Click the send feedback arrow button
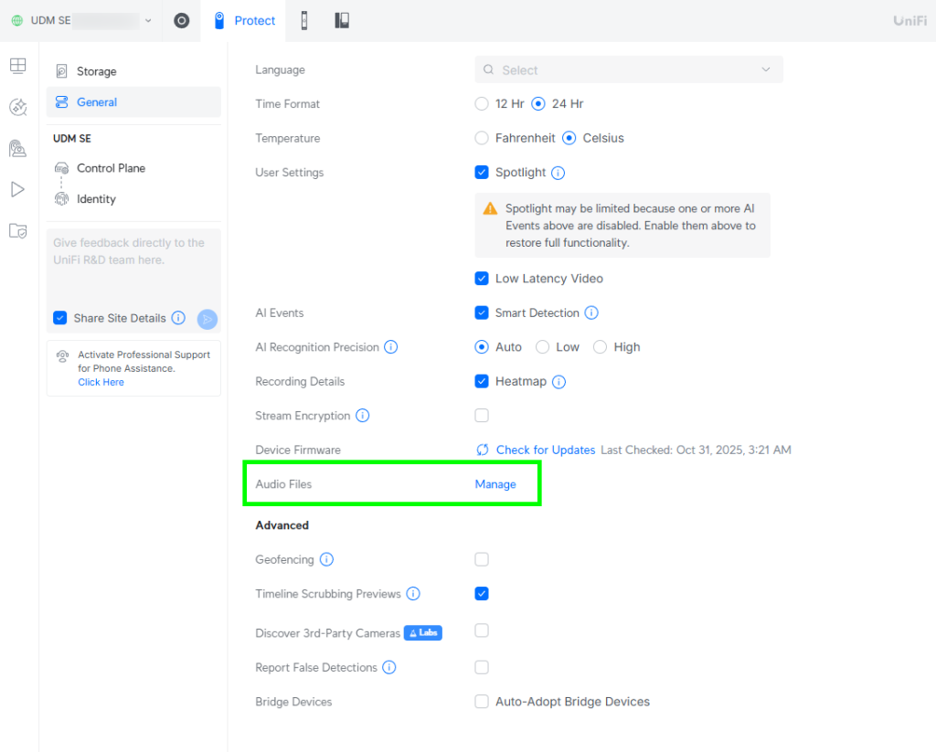Screen dimensions: 936x752 click(x=207, y=319)
